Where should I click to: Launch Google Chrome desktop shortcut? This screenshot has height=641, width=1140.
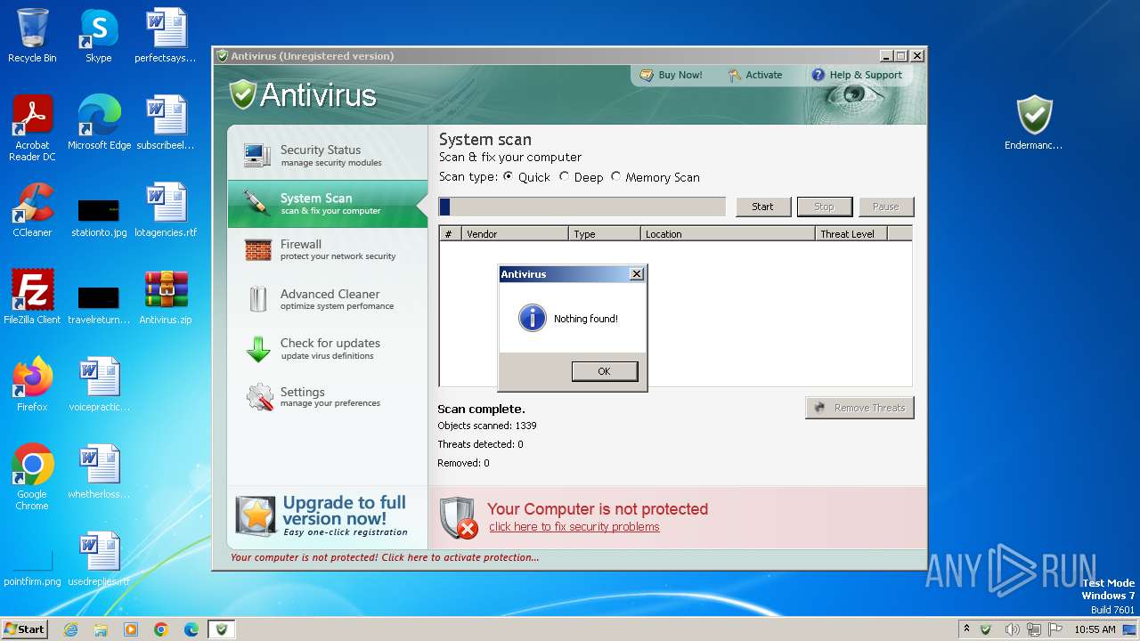[32, 477]
